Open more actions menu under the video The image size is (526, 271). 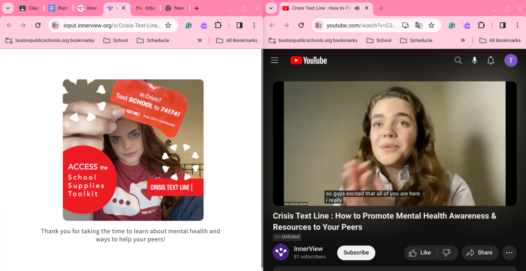[x=509, y=252]
